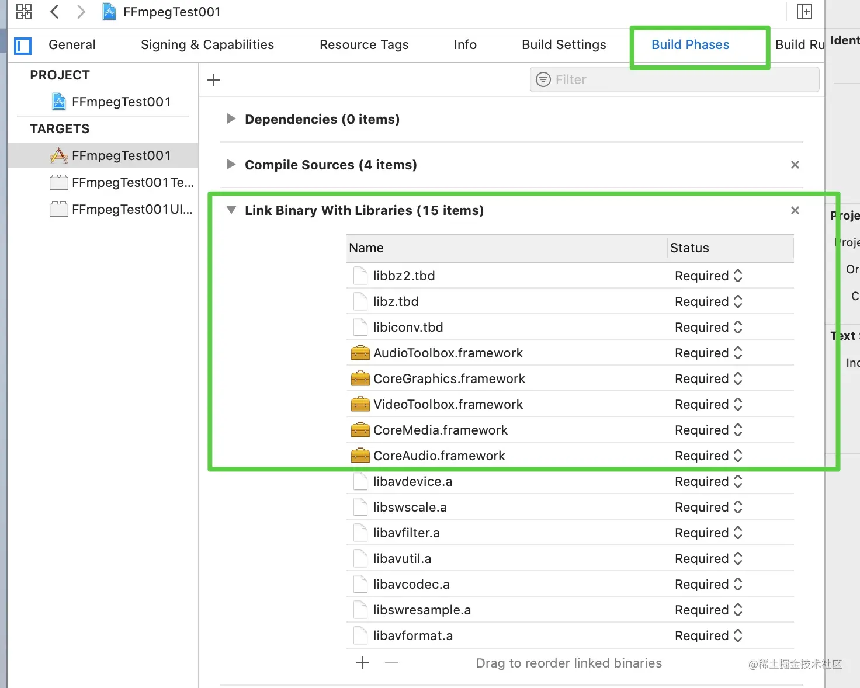
Task: Click the minus button to remove library
Action: [x=391, y=663]
